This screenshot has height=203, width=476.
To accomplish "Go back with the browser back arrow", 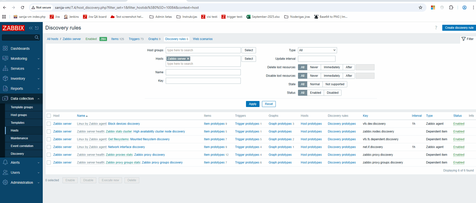I will click(x=4, y=7).
